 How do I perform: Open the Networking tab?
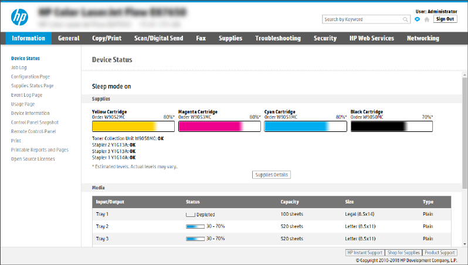click(x=423, y=38)
